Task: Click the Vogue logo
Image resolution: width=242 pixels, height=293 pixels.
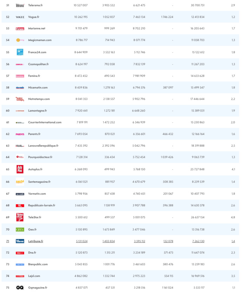Action: [20, 17]
